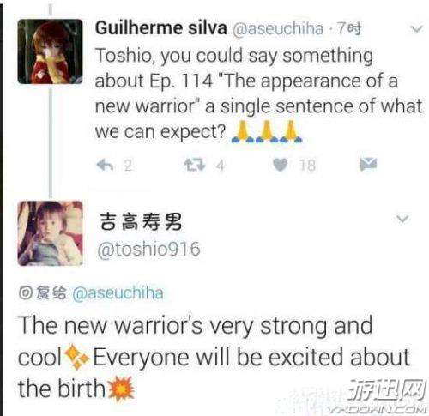Click the 吉高寿男 display name
Image resolution: width=429 pixels, height=416 pixels.
[141, 222]
